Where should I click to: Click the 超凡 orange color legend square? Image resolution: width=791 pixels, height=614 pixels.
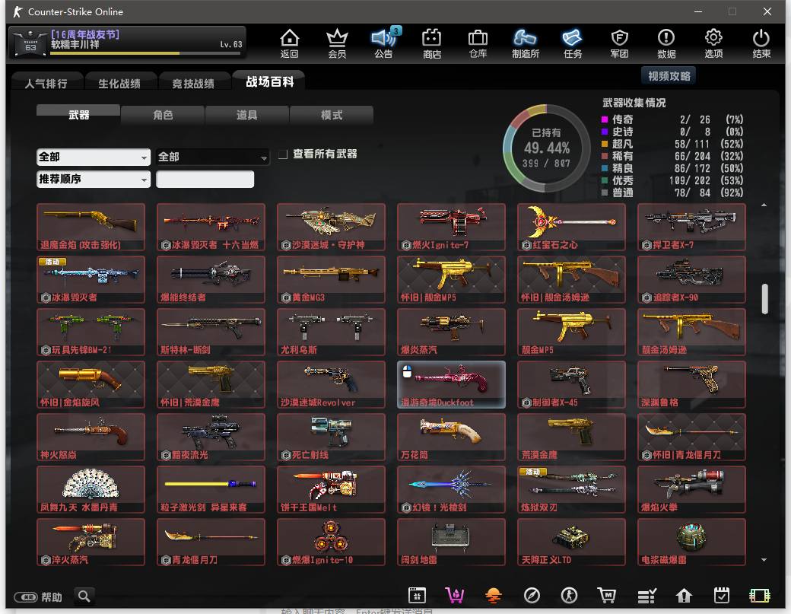point(605,144)
